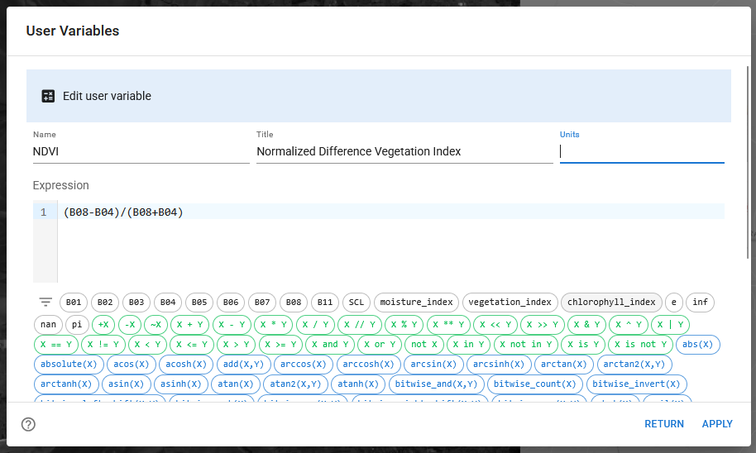Insert bitwise xor X ^ Y operator
Viewport: 756px width, 453px height.
point(629,324)
